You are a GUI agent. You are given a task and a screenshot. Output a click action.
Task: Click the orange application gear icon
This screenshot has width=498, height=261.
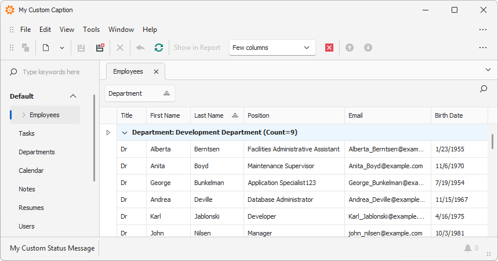10,10
